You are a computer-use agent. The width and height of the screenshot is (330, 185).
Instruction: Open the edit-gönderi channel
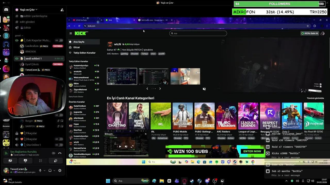(27, 22)
